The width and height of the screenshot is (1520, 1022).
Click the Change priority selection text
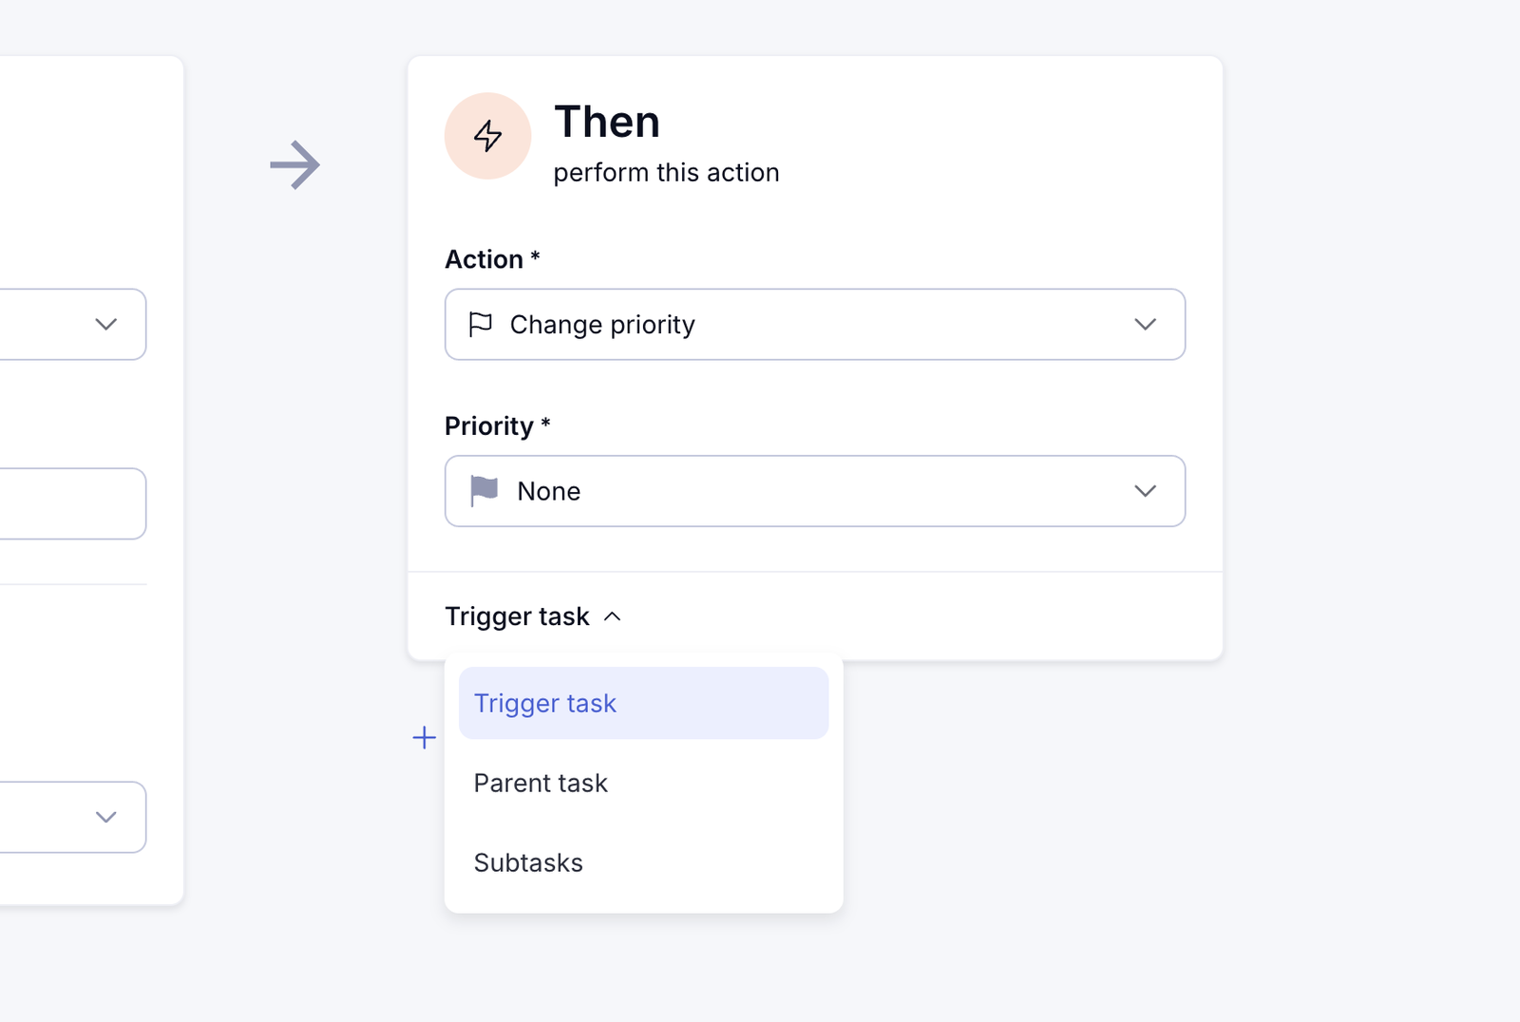(x=602, y=325)
